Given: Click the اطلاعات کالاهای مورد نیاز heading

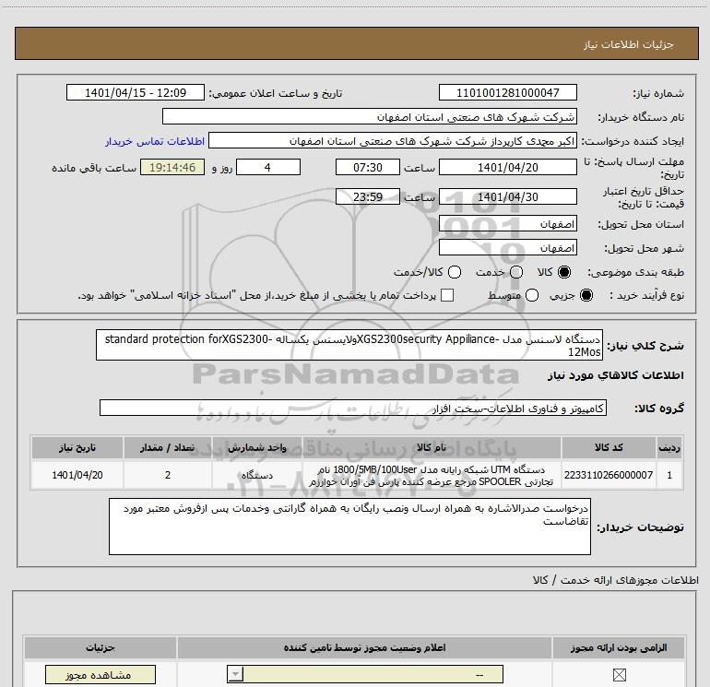Looking at the screenshot, I should 615,375.
